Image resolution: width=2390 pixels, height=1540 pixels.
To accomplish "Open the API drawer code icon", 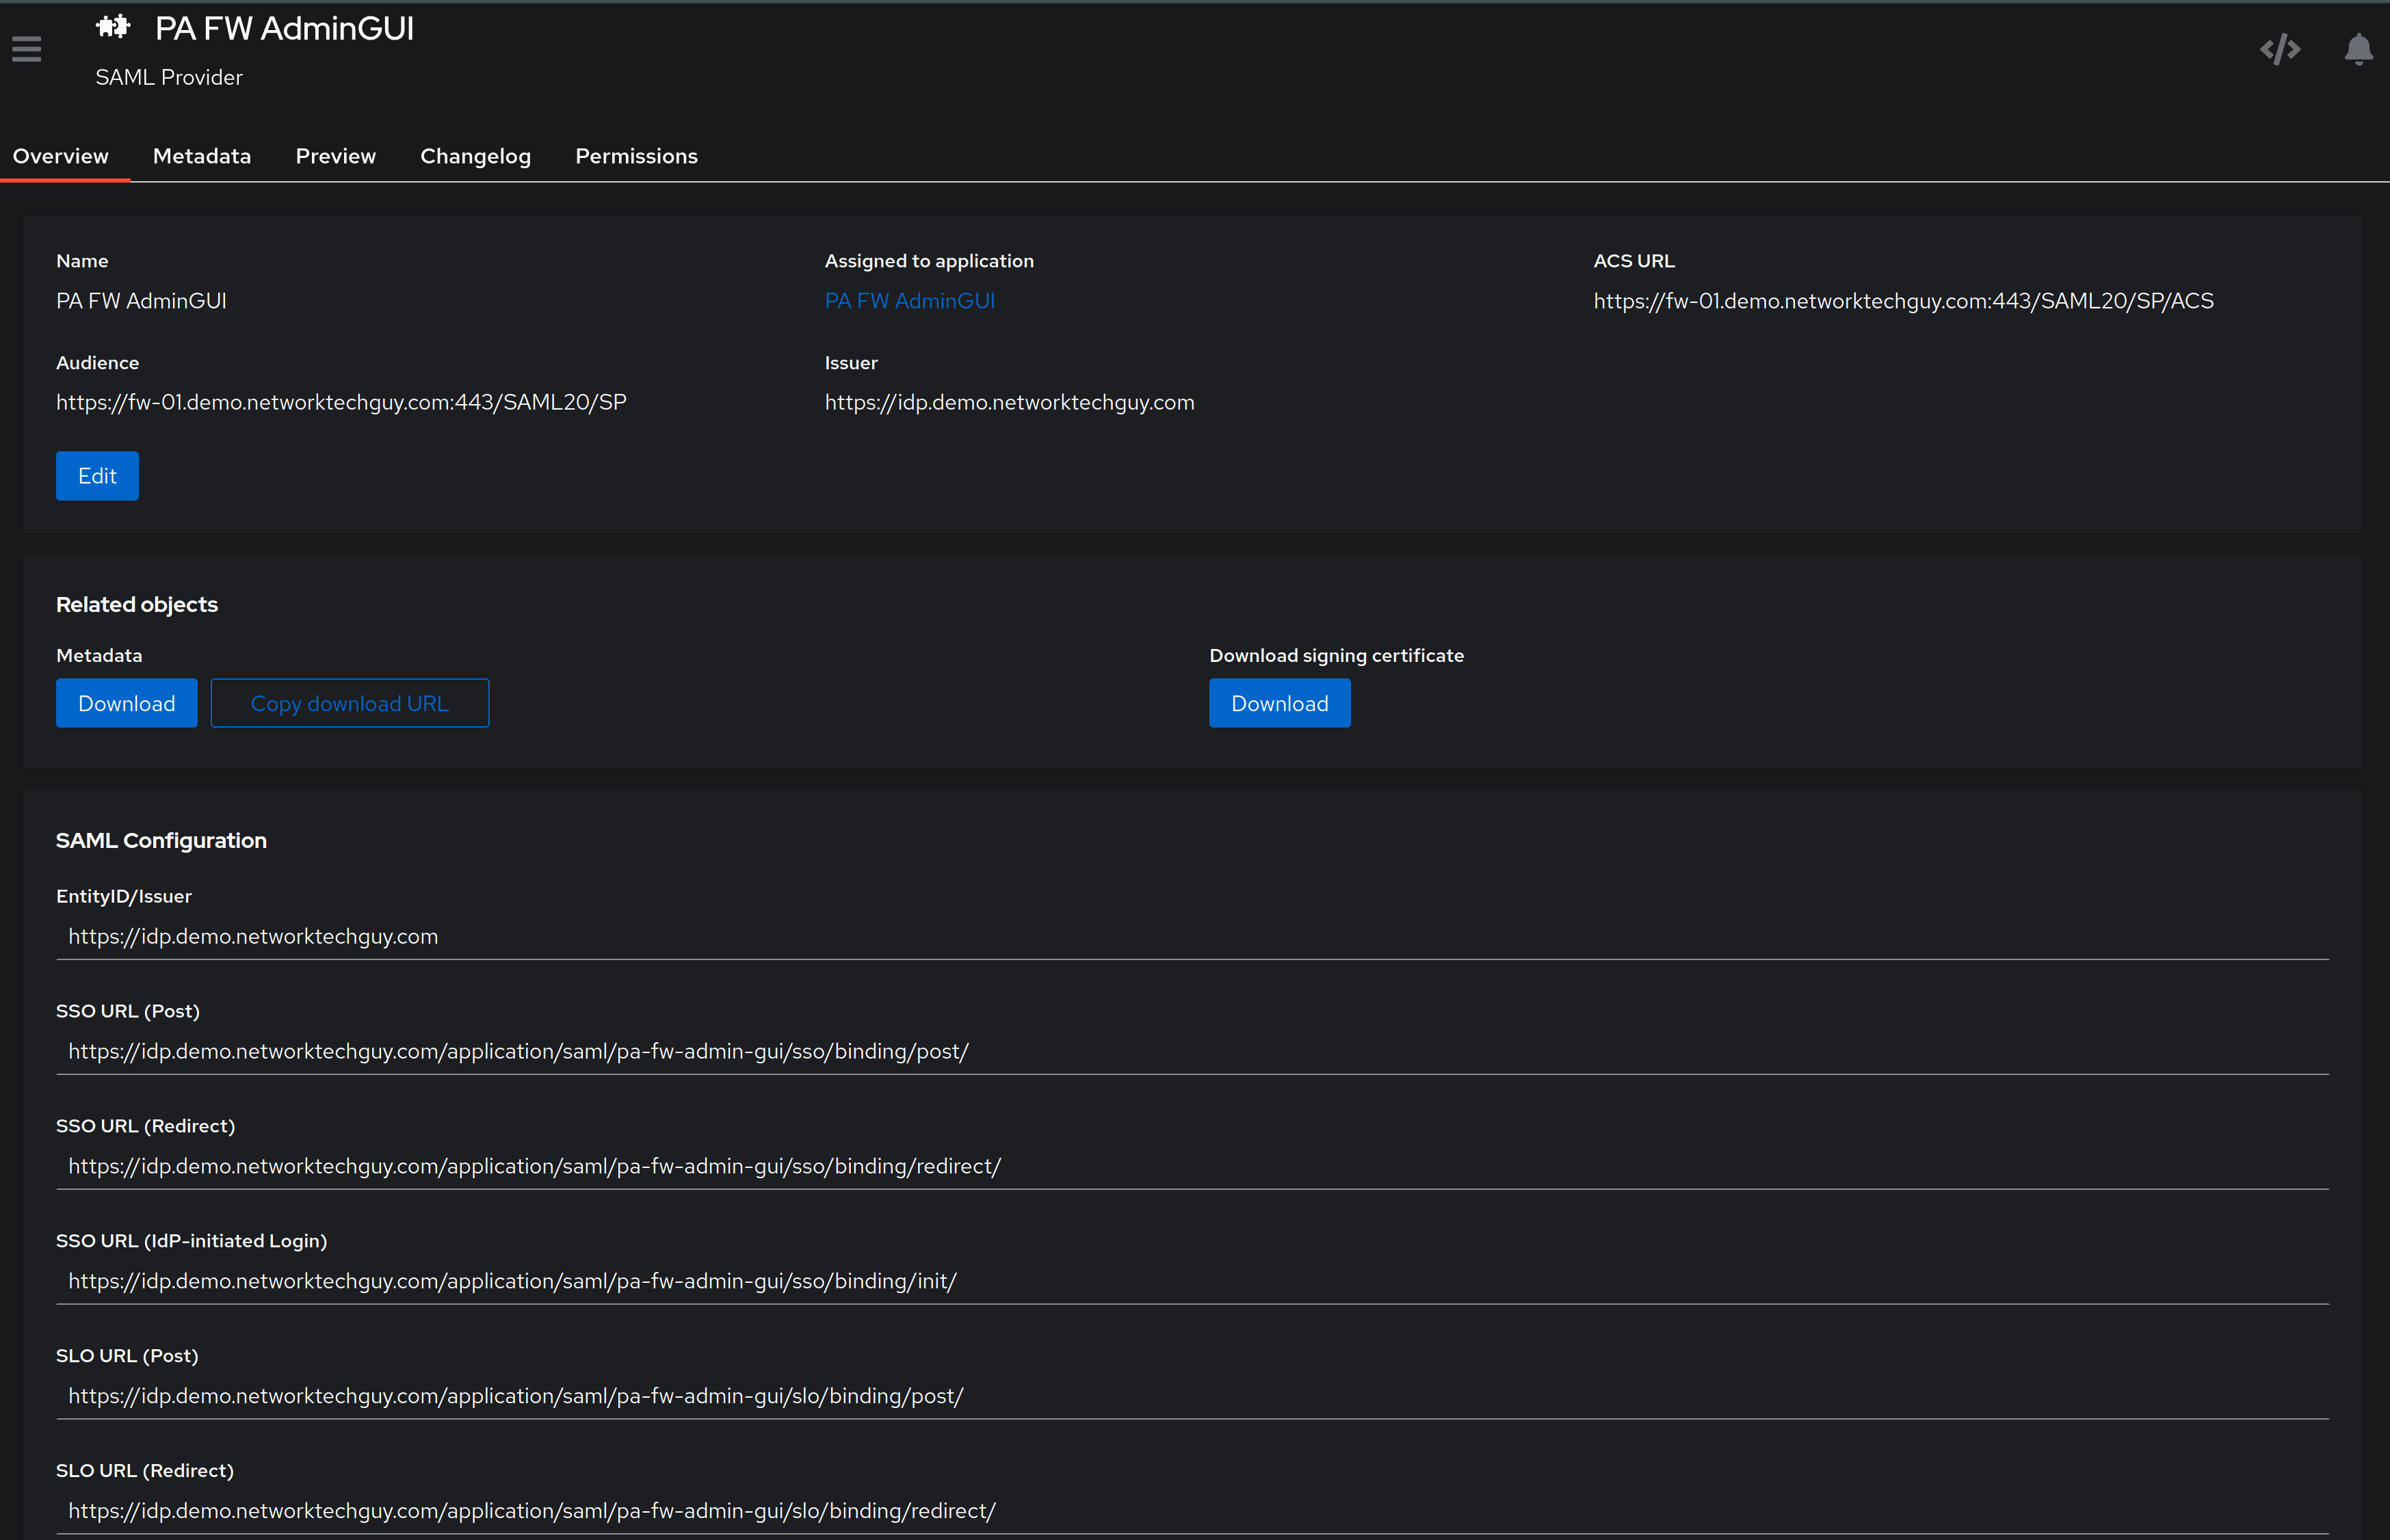I will [x=2280, y=49].
